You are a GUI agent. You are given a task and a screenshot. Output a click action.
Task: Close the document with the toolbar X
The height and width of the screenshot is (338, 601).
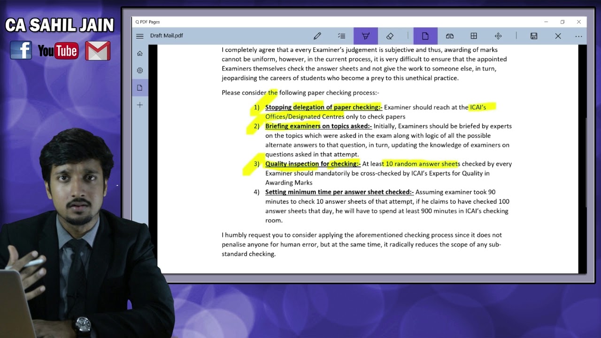pyautogui.click(x=558, y=36)
